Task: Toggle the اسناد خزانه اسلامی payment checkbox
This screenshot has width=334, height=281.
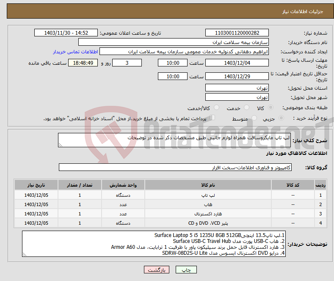Action: 212,118
